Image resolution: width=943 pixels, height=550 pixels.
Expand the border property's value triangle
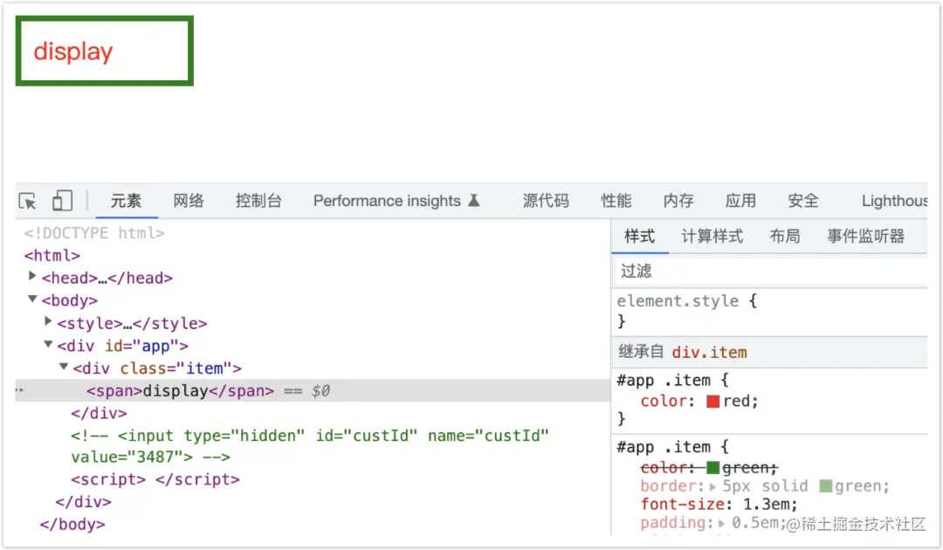point(712,486)
